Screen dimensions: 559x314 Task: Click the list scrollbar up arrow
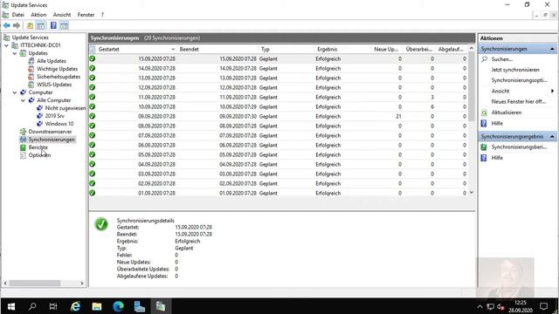472,49
